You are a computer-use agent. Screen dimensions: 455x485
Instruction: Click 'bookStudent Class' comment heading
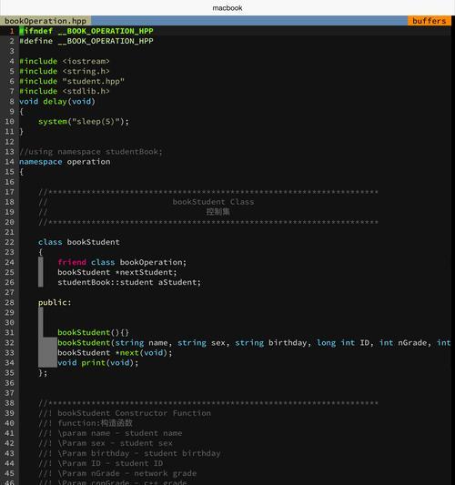213,202
